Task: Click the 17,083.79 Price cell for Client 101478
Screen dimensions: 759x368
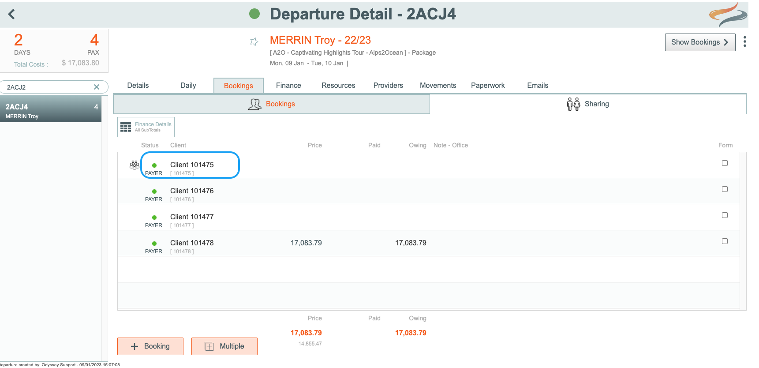Action: coord(306,243)
